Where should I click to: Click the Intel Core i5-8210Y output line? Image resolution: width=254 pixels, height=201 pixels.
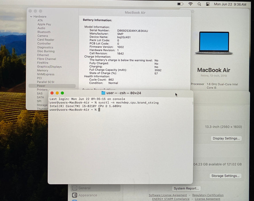point(85,106)
